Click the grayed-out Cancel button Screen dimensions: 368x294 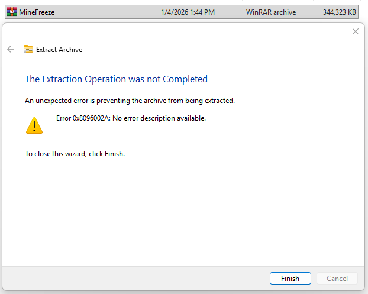[x=337, y=278]
